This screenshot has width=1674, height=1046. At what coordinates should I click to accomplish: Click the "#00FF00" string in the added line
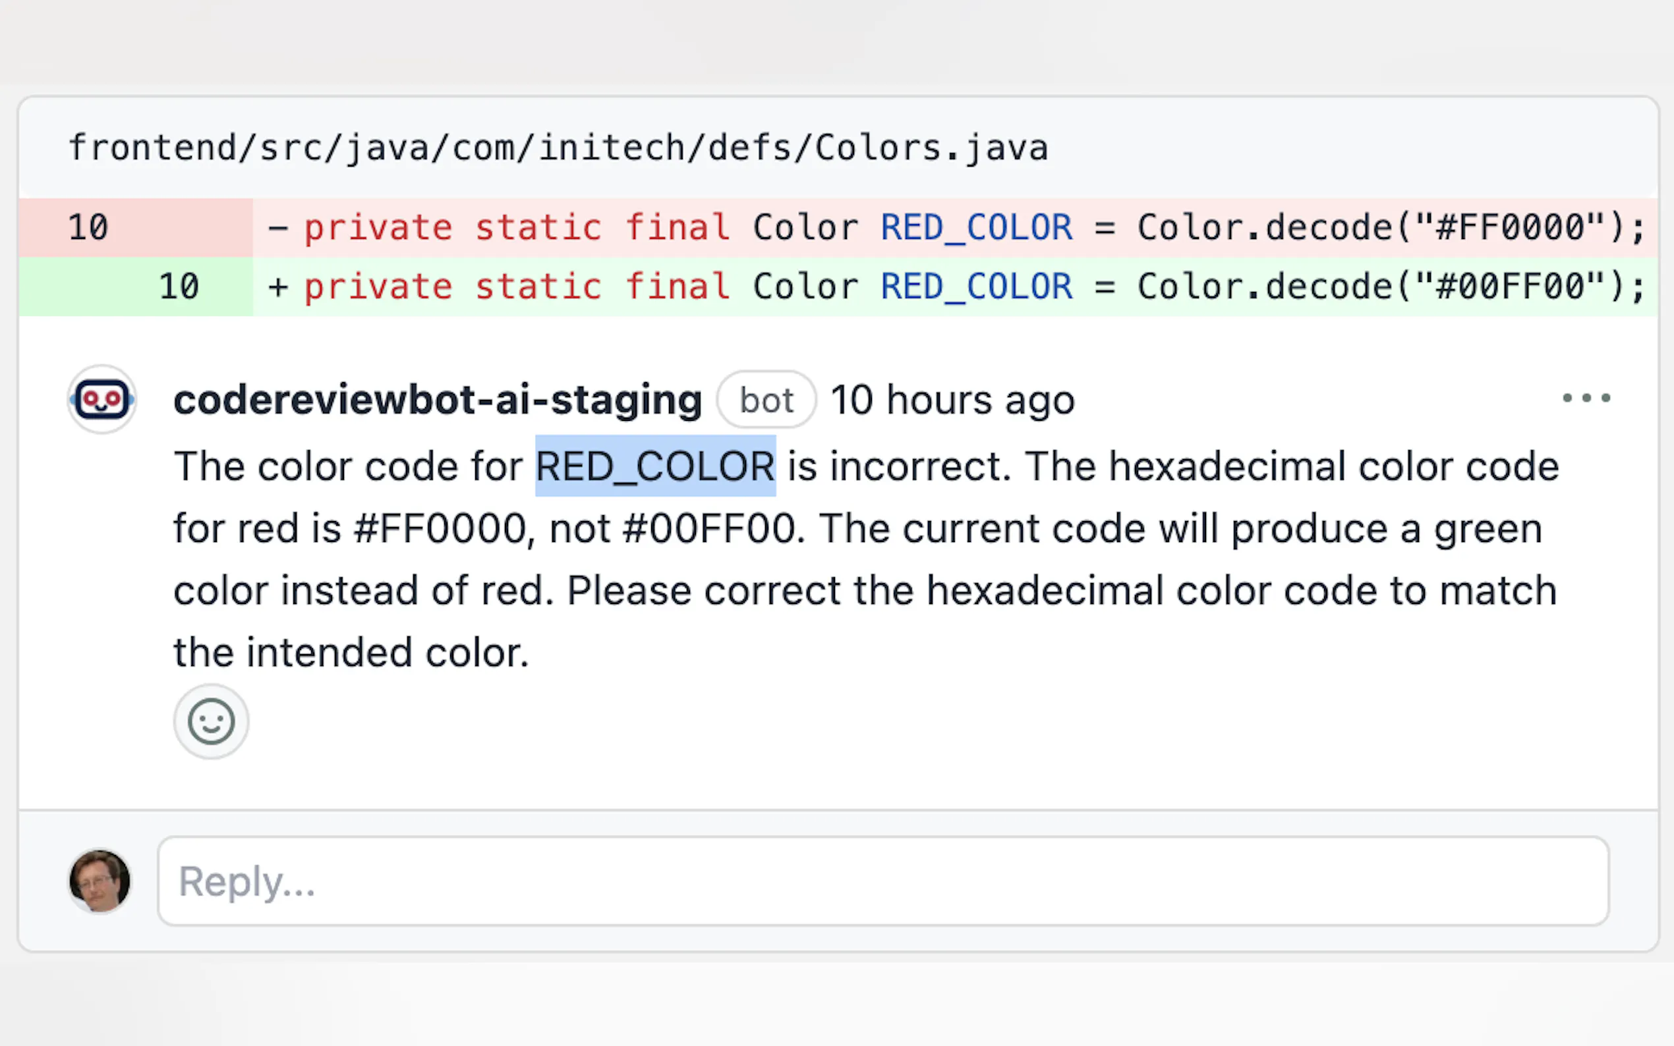pos(1509,287)
